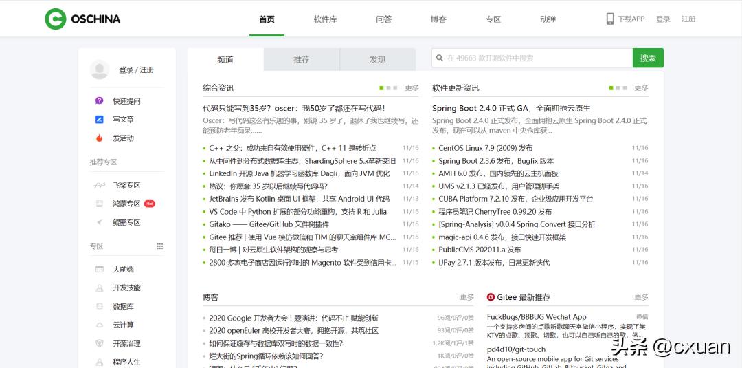Viewport: 742px width, 368px height.
Task: Click the purple 快速提问 question icon
Action: point(100,101)
